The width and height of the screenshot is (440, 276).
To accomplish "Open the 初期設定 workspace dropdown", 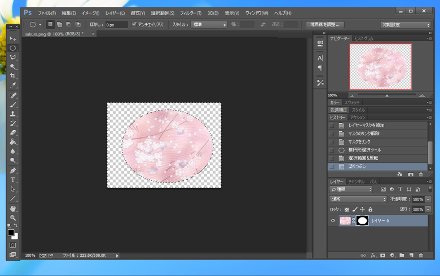I will pyautogui.click(x=406, y=25).
